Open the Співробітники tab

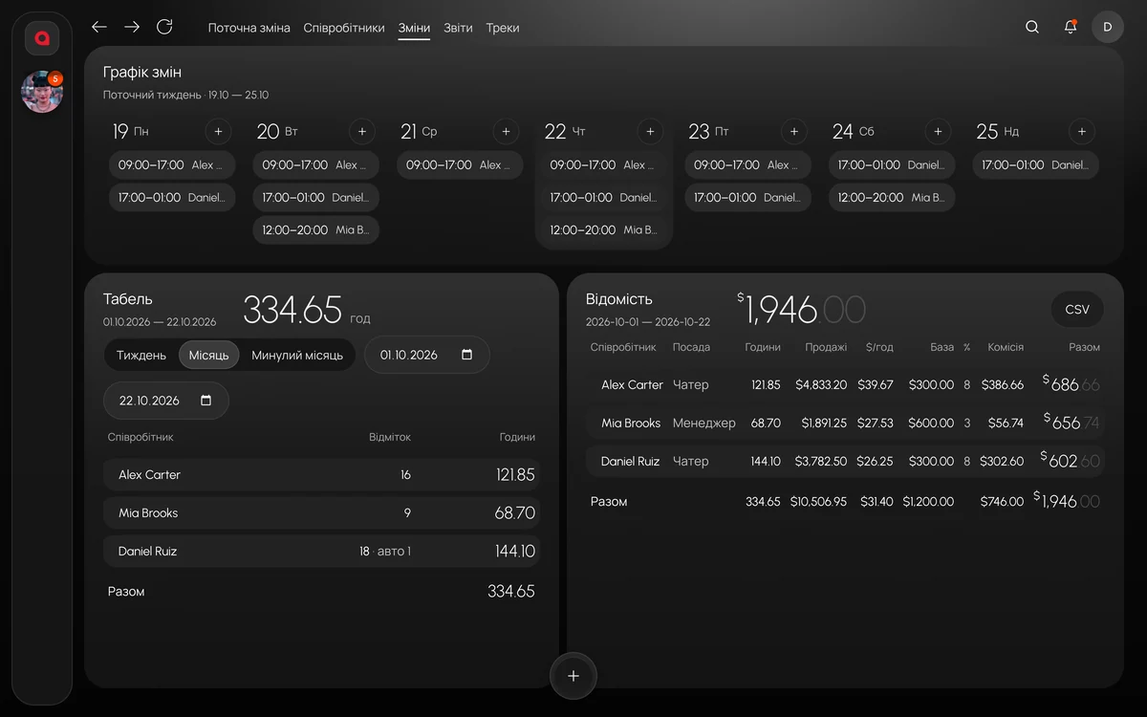(x=344, y=28)
